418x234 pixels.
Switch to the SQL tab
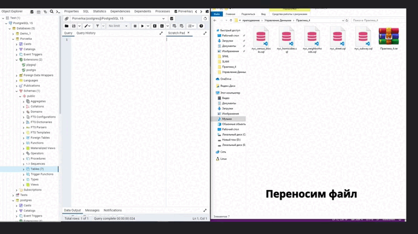click(86, 11)
